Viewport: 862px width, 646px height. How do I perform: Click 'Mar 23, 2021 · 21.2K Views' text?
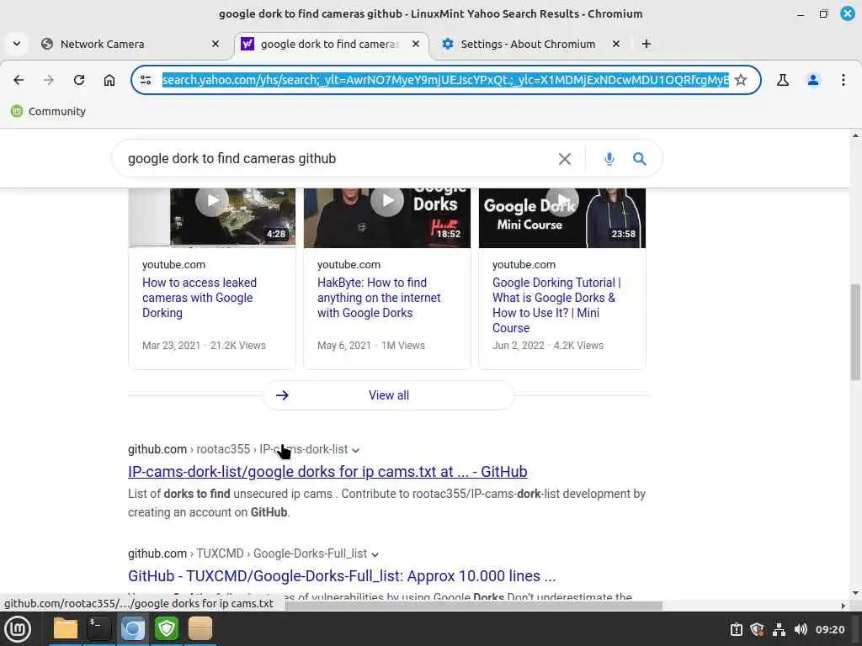point(204,346)
